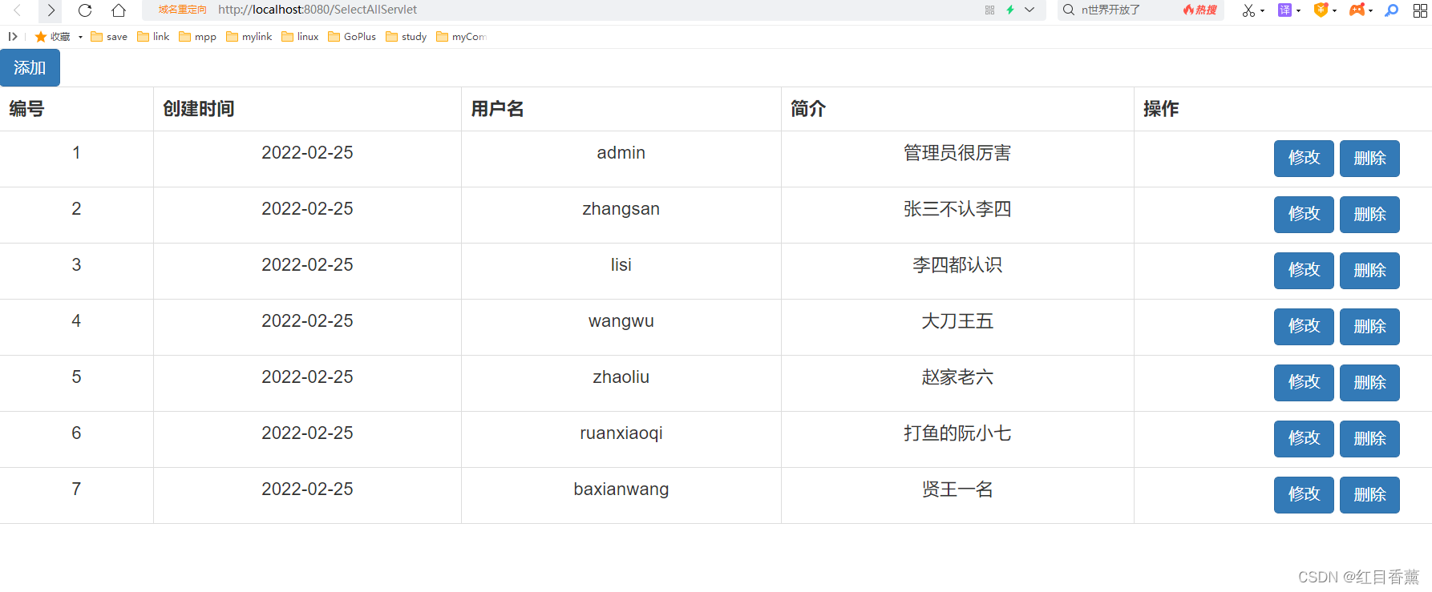Go back with the browser back arrow
The width and height of the screenshot is (1432, 592).
pyautogui.click(x=18, y=10)
